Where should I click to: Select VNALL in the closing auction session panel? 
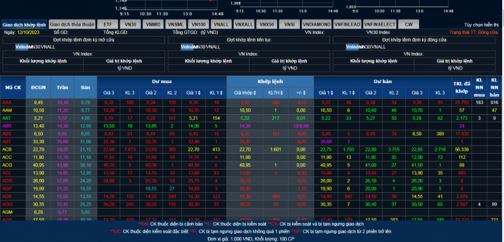point(379,47)
